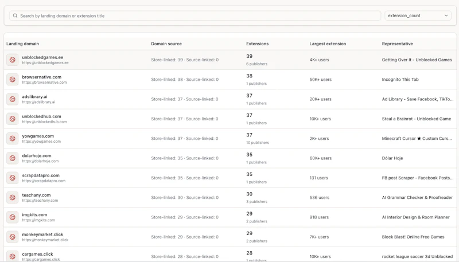This screenshot has width=459, height=262.
Task: Open the https://browsernative.com link
Action: [44, 83]
